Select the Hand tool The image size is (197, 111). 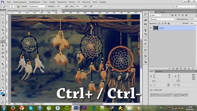[3, 84]
